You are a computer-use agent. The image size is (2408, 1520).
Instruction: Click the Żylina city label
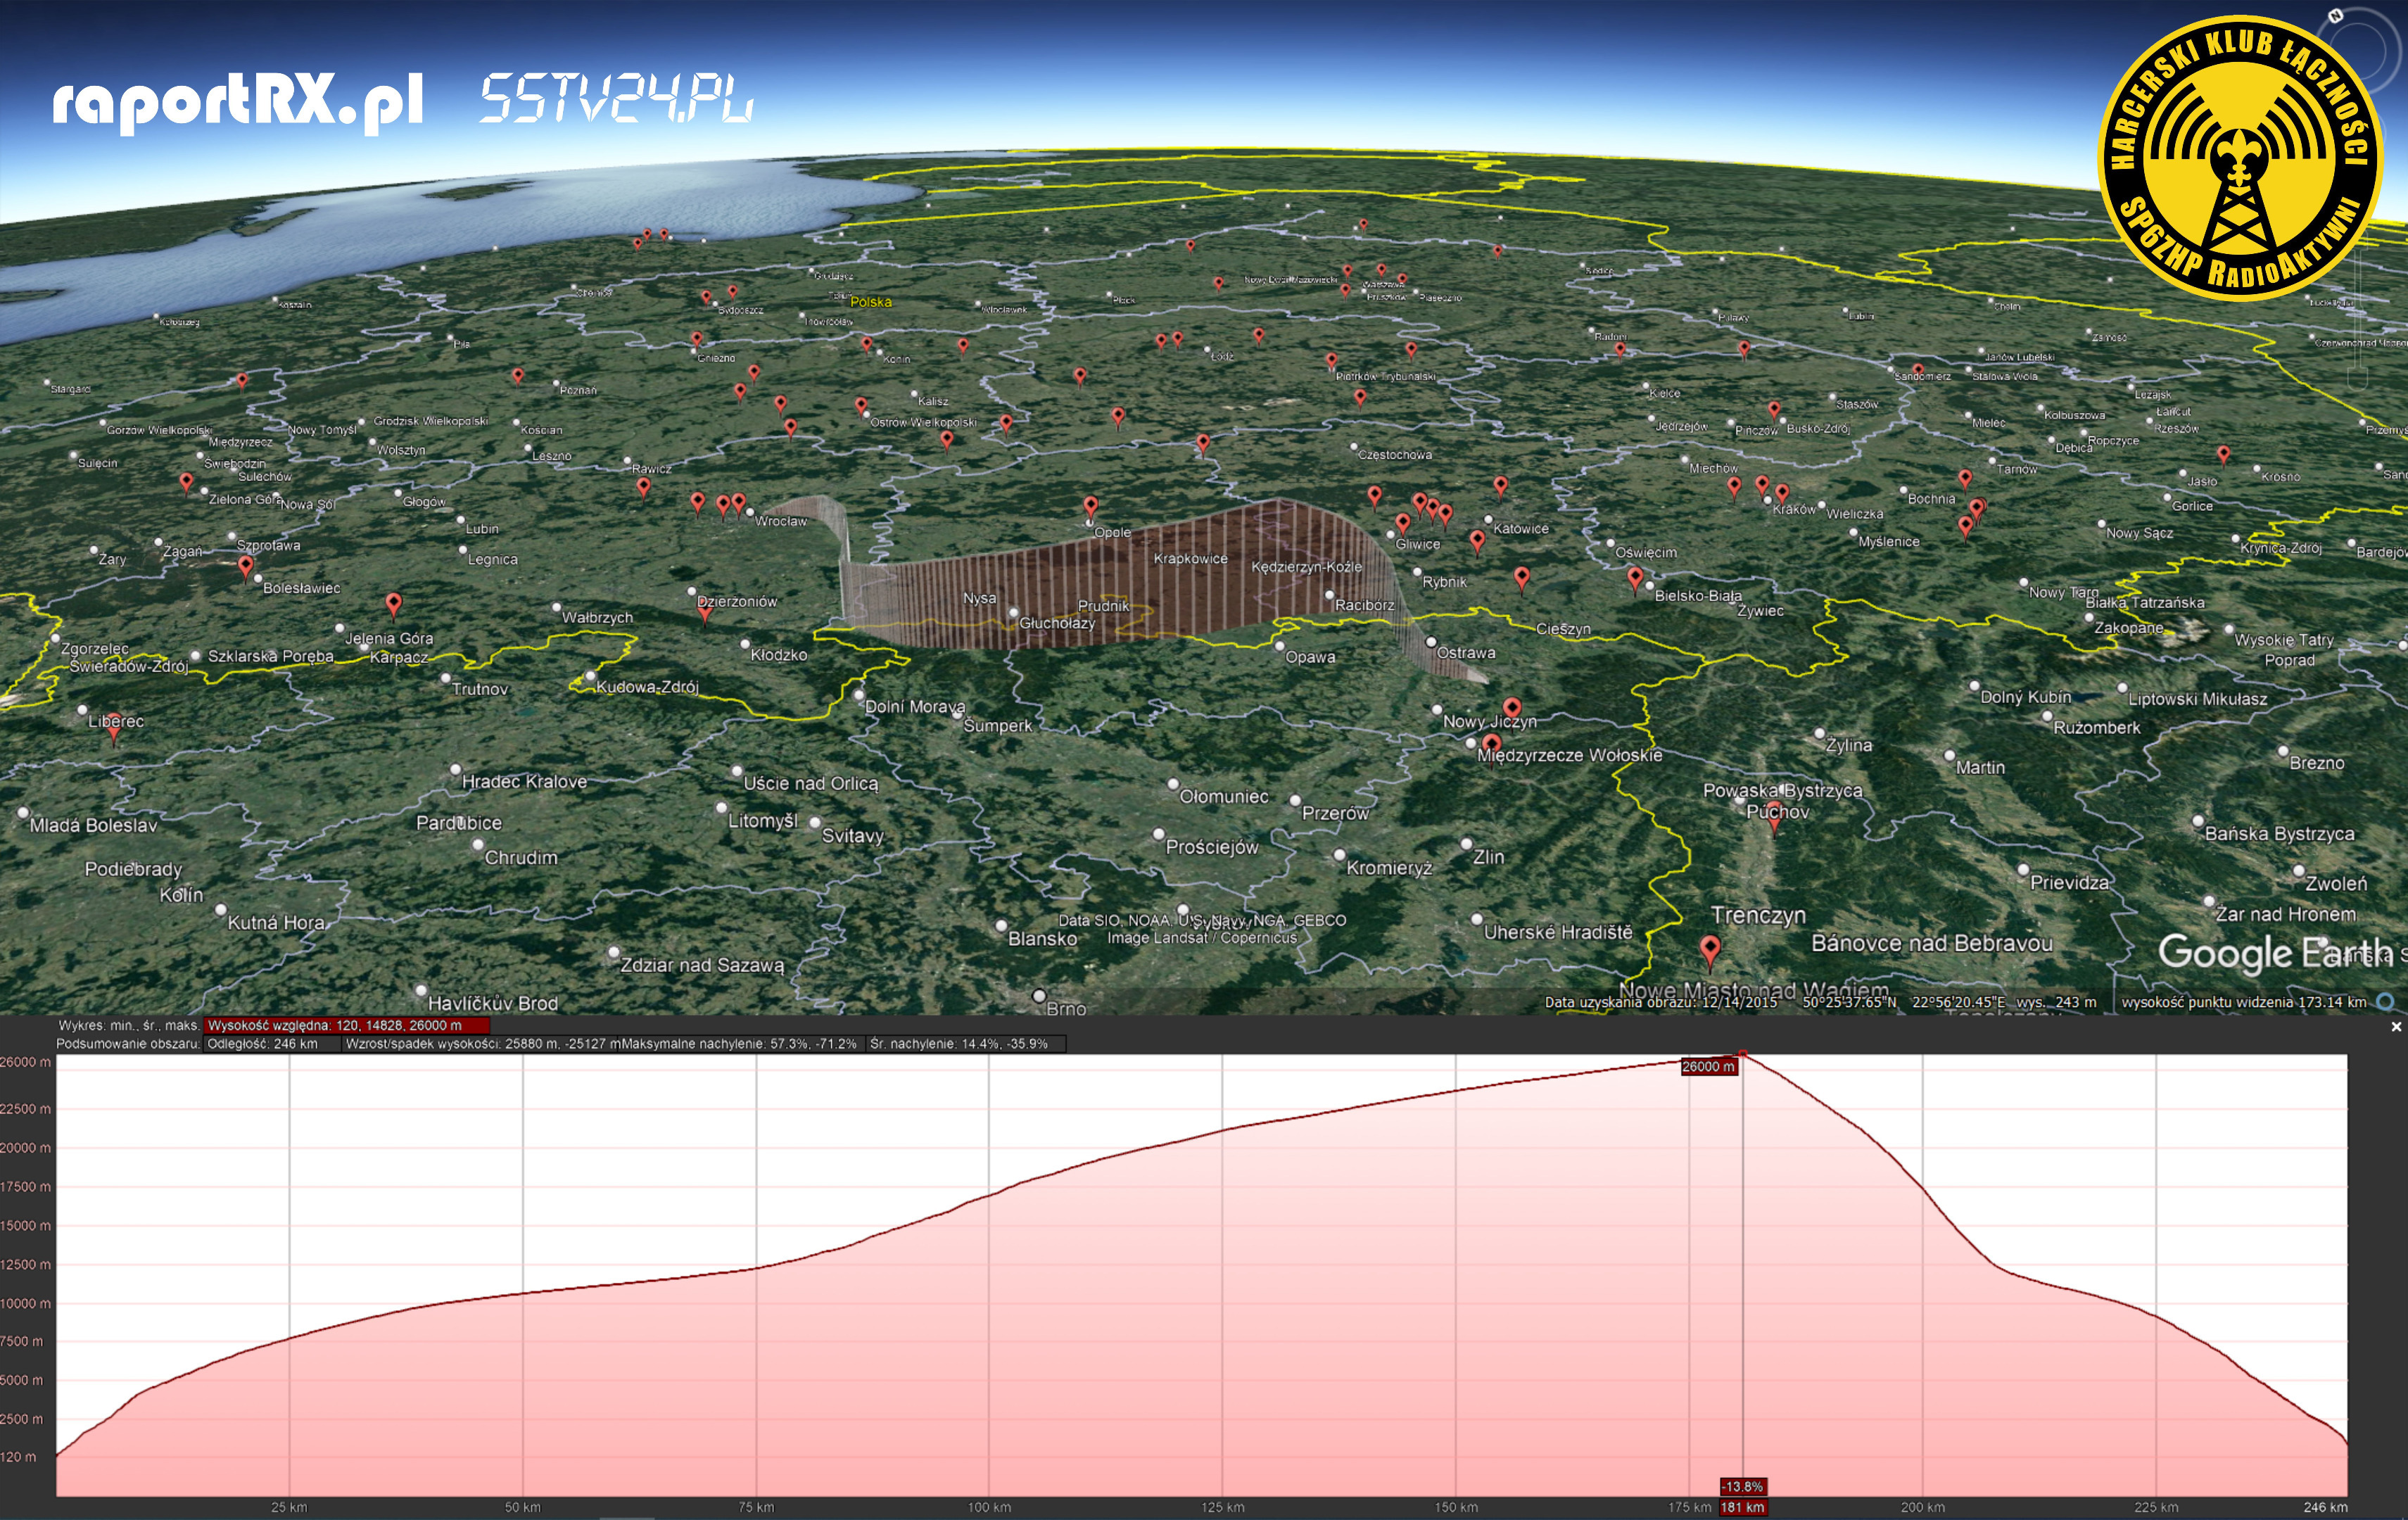(1849, 745)
